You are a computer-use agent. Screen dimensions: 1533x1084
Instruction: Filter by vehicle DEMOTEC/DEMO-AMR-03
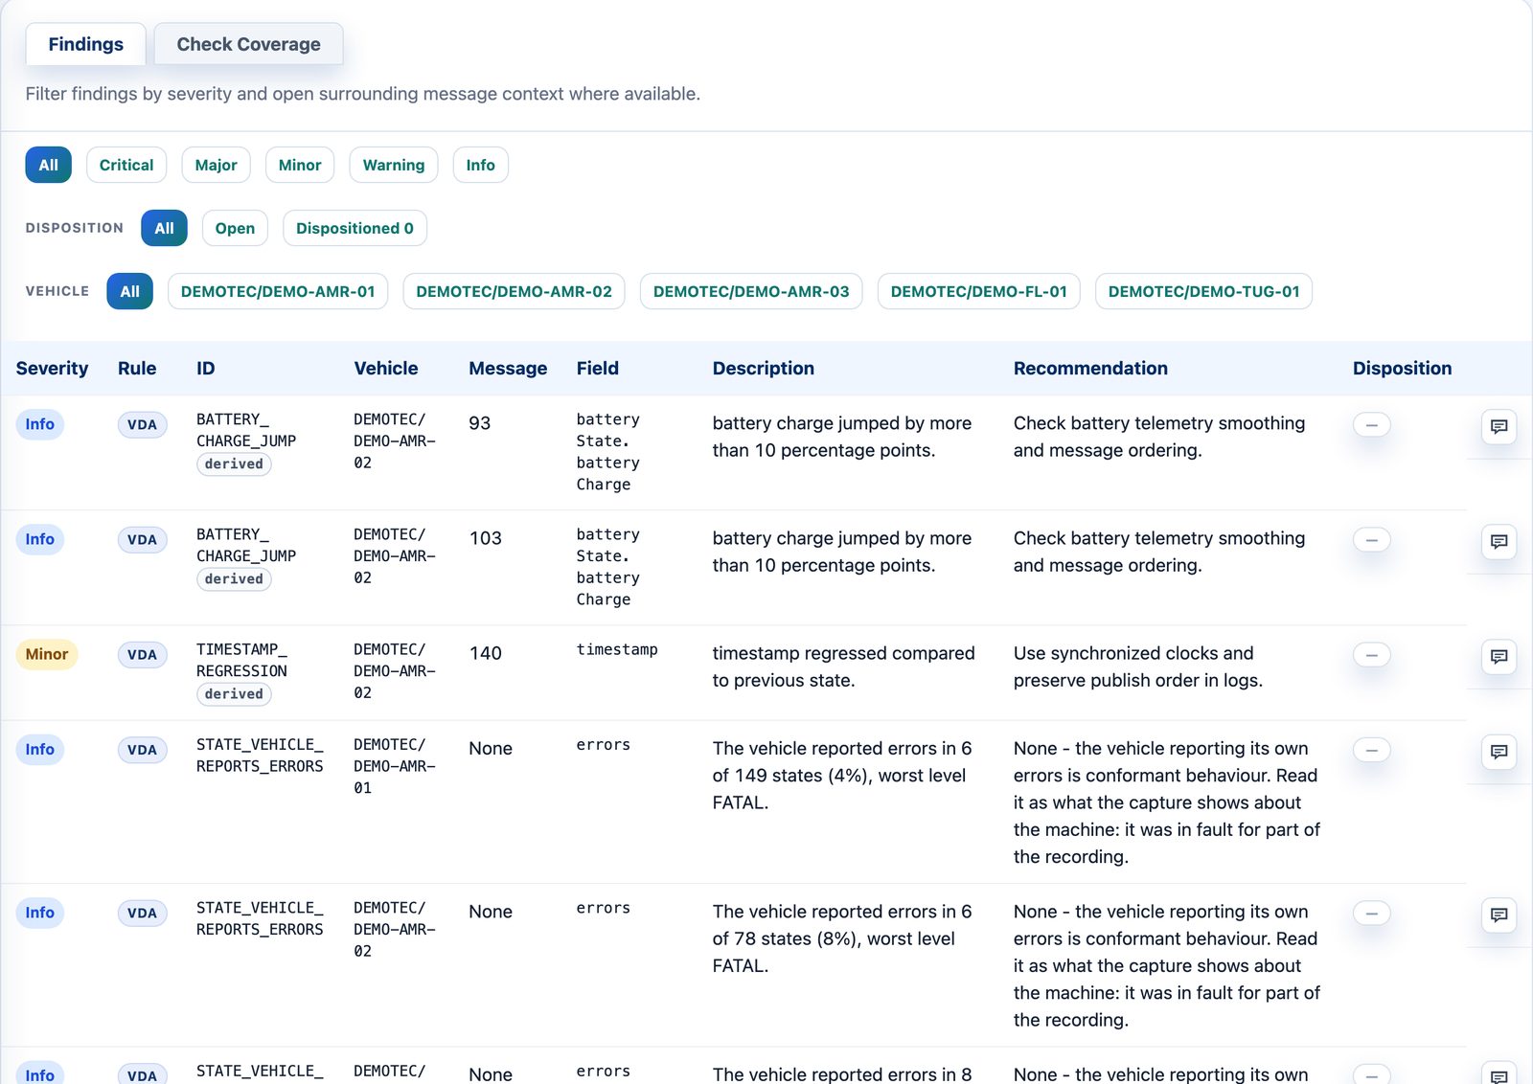751,291
